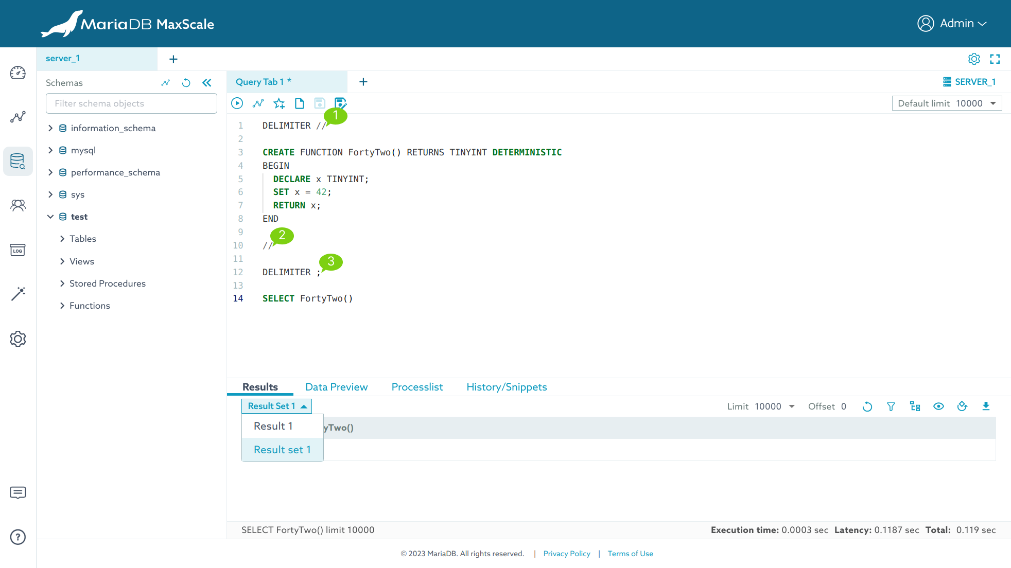Toggle result filter funnel icon
Viewport: 1011px width, 568px height.
pyautogui.click(x=891, y=406)
